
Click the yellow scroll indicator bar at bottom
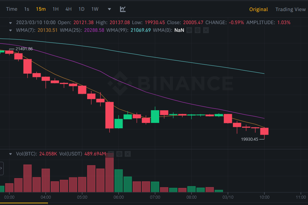[24, 203]
